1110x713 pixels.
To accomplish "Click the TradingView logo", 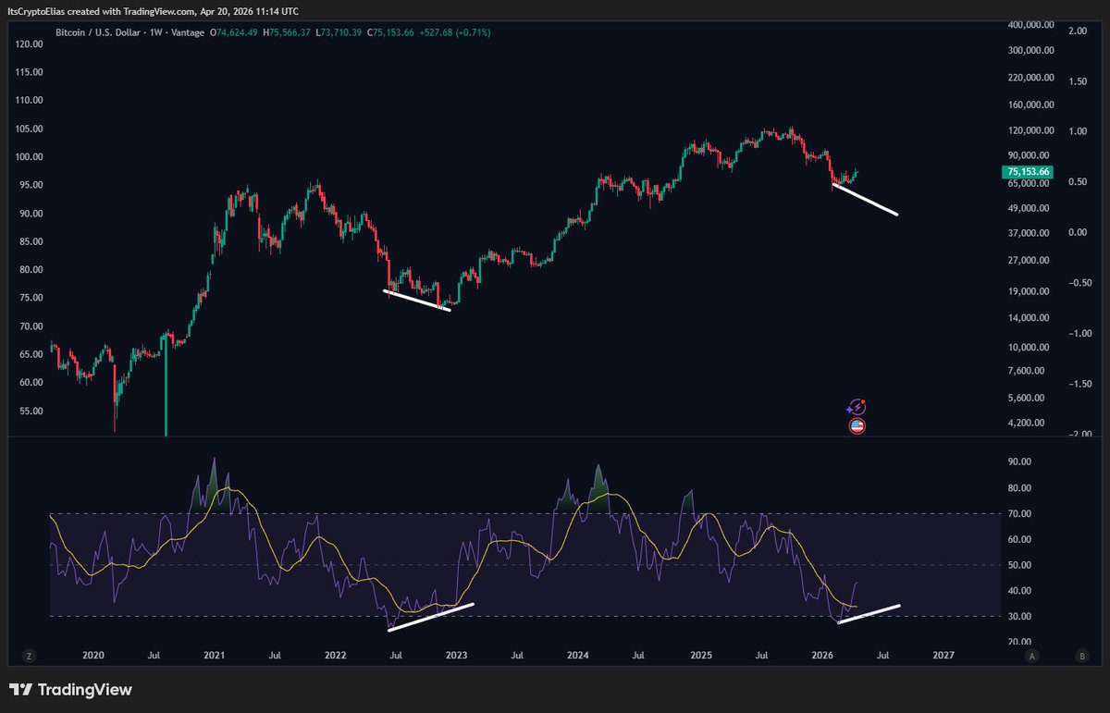I will pos(70,690).
